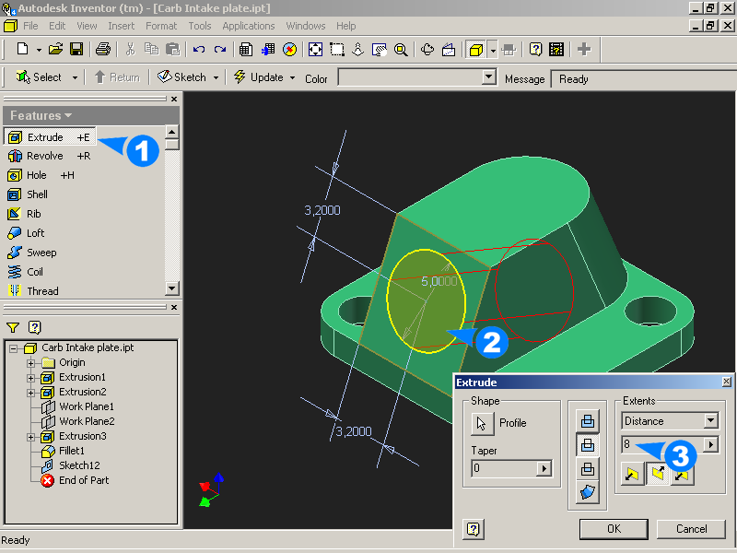The height and width of the screenshot is (553, 737).
Task: Open the Applications menu
Action: coord(248,26)
